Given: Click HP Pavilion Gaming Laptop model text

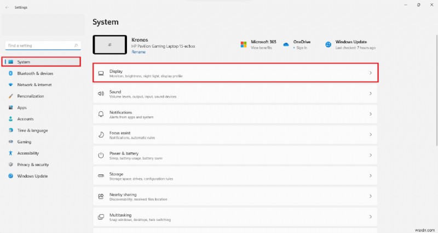Looking at the screenshot, I should [x=163, y=46].
